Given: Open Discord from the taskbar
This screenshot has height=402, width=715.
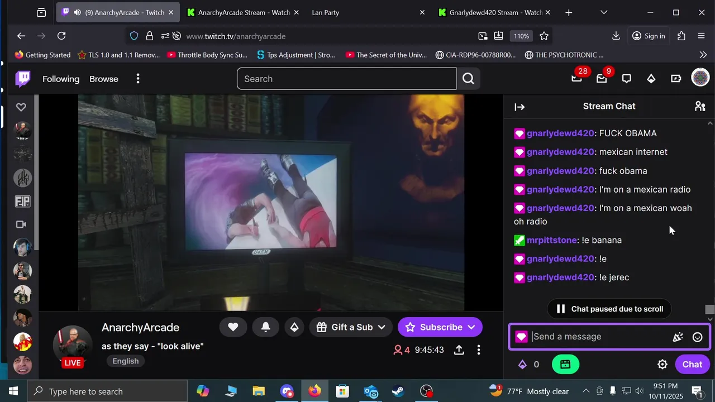Looking at the screenshot, I should 287,391.
